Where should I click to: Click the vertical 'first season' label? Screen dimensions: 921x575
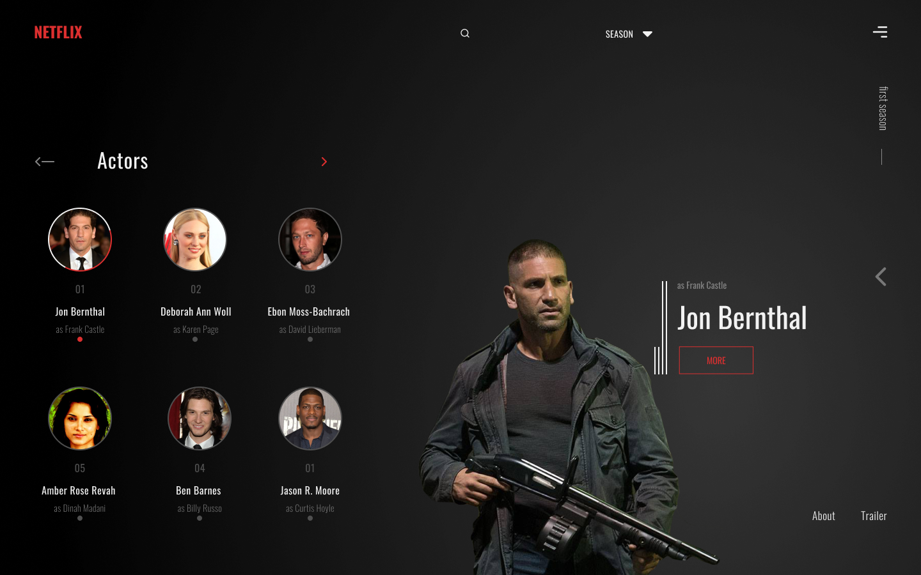point(883,109)
